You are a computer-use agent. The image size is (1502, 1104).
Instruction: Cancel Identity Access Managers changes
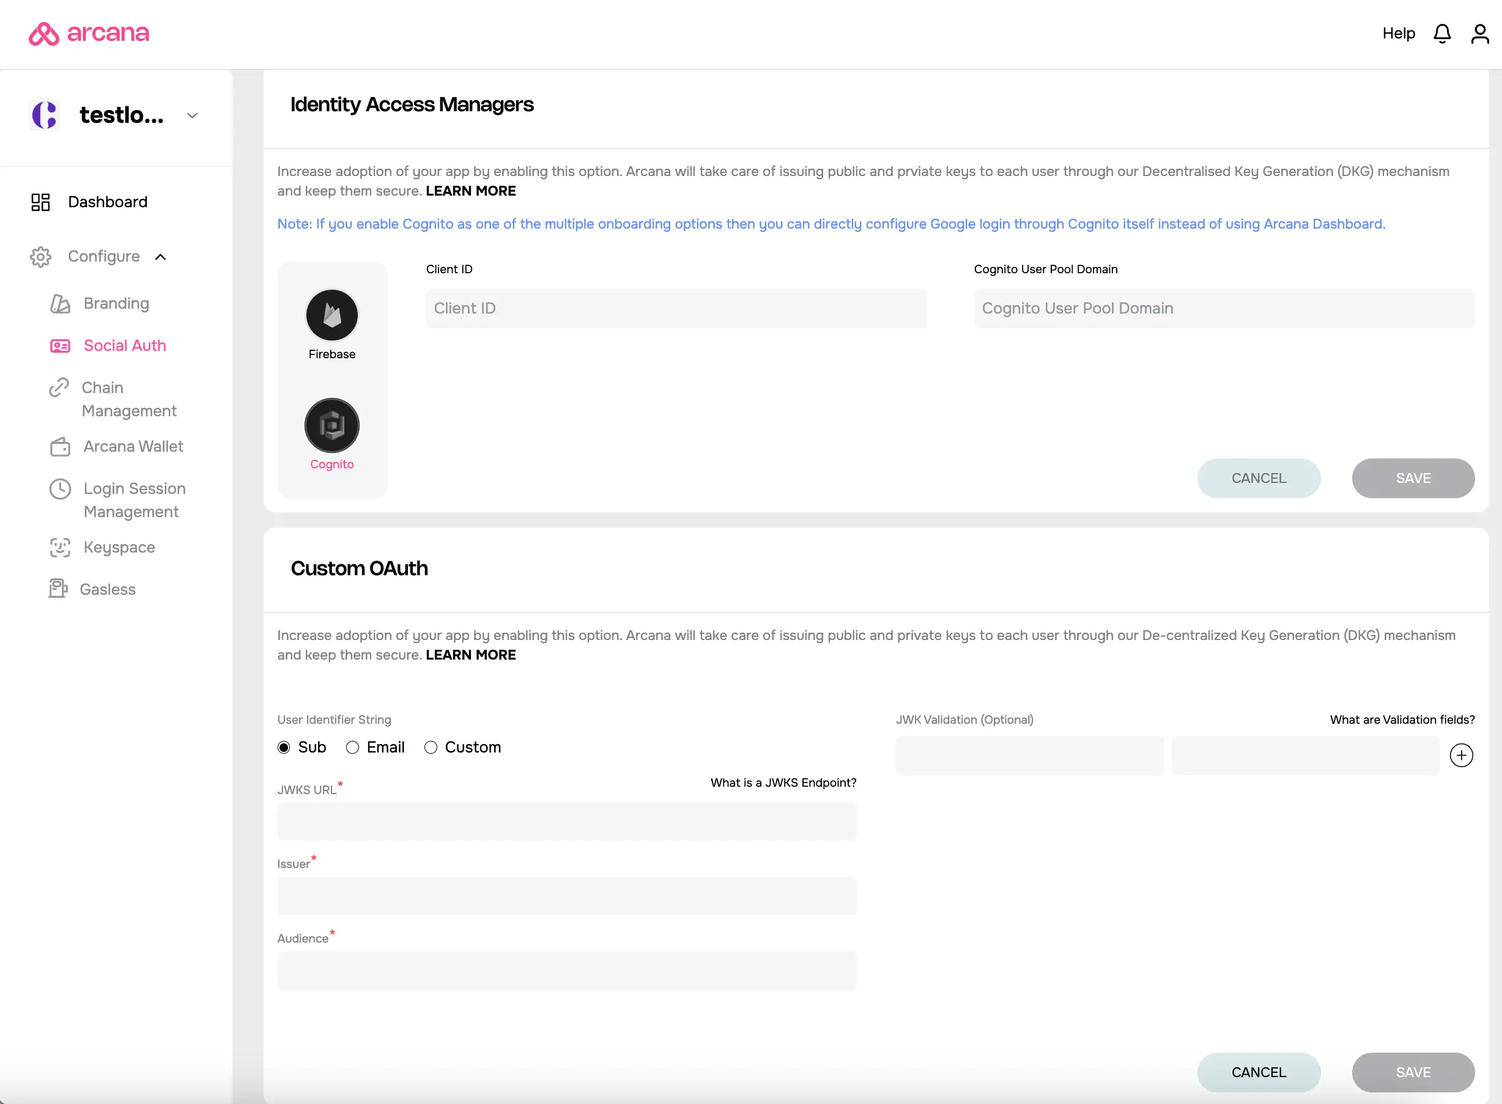coord(1259,479)
